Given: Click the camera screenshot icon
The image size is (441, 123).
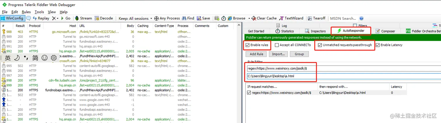Looking at the screenshot, I should point(217,18).
